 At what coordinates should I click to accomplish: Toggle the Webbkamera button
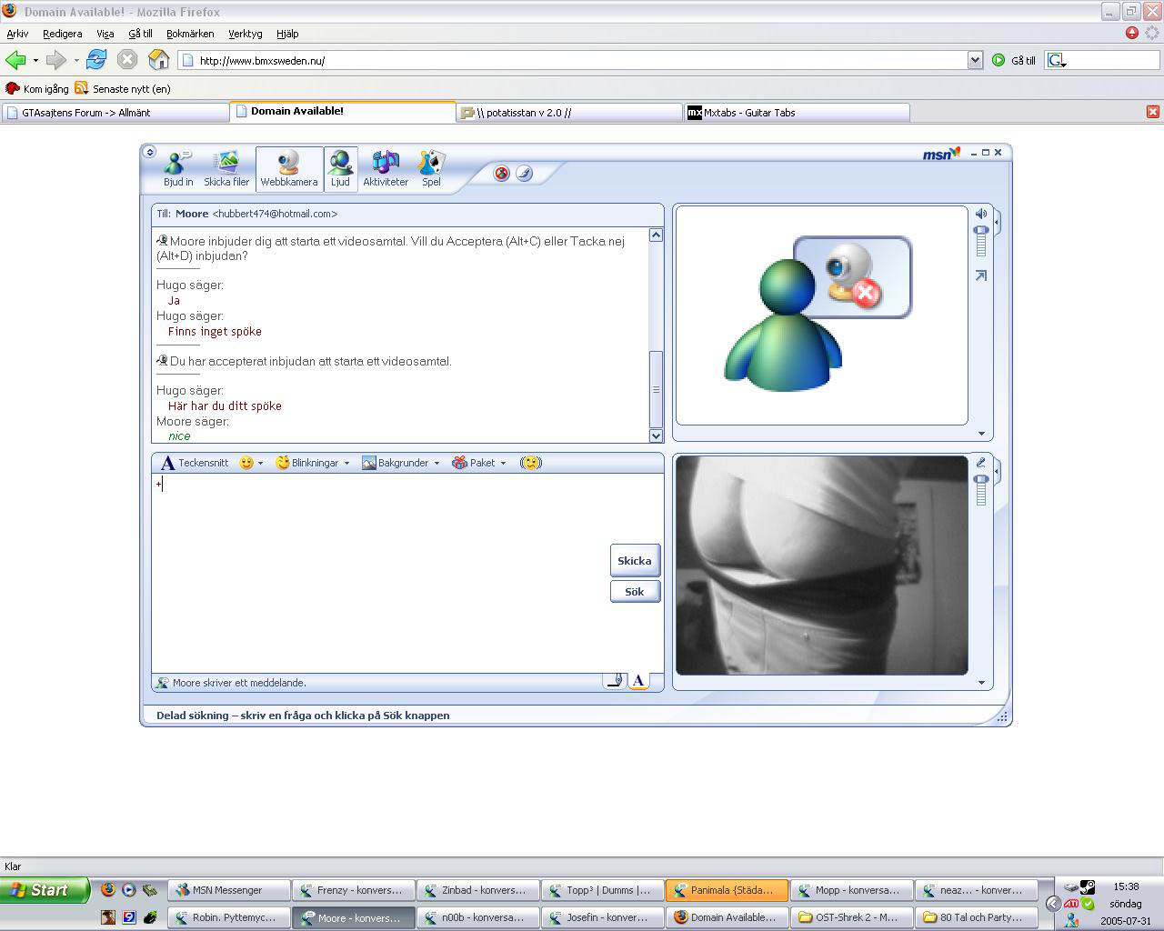click(289, 169)
